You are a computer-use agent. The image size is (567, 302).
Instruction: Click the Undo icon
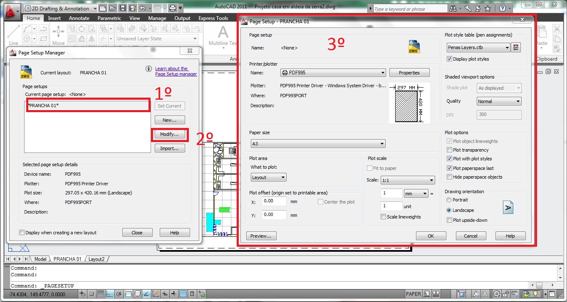(x=142, y=8)
